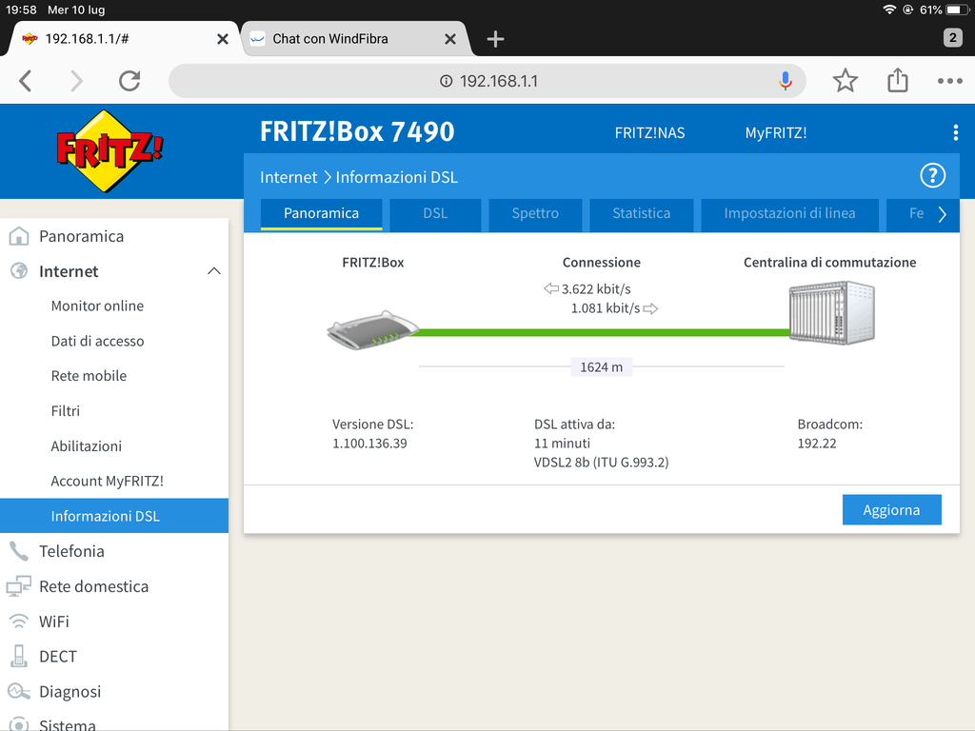Open the FRITZ!Box vertical dots menu

pyautogui.click(x=955, y=132)
